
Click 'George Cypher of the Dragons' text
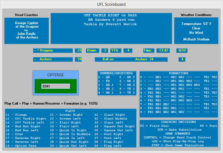27,25
